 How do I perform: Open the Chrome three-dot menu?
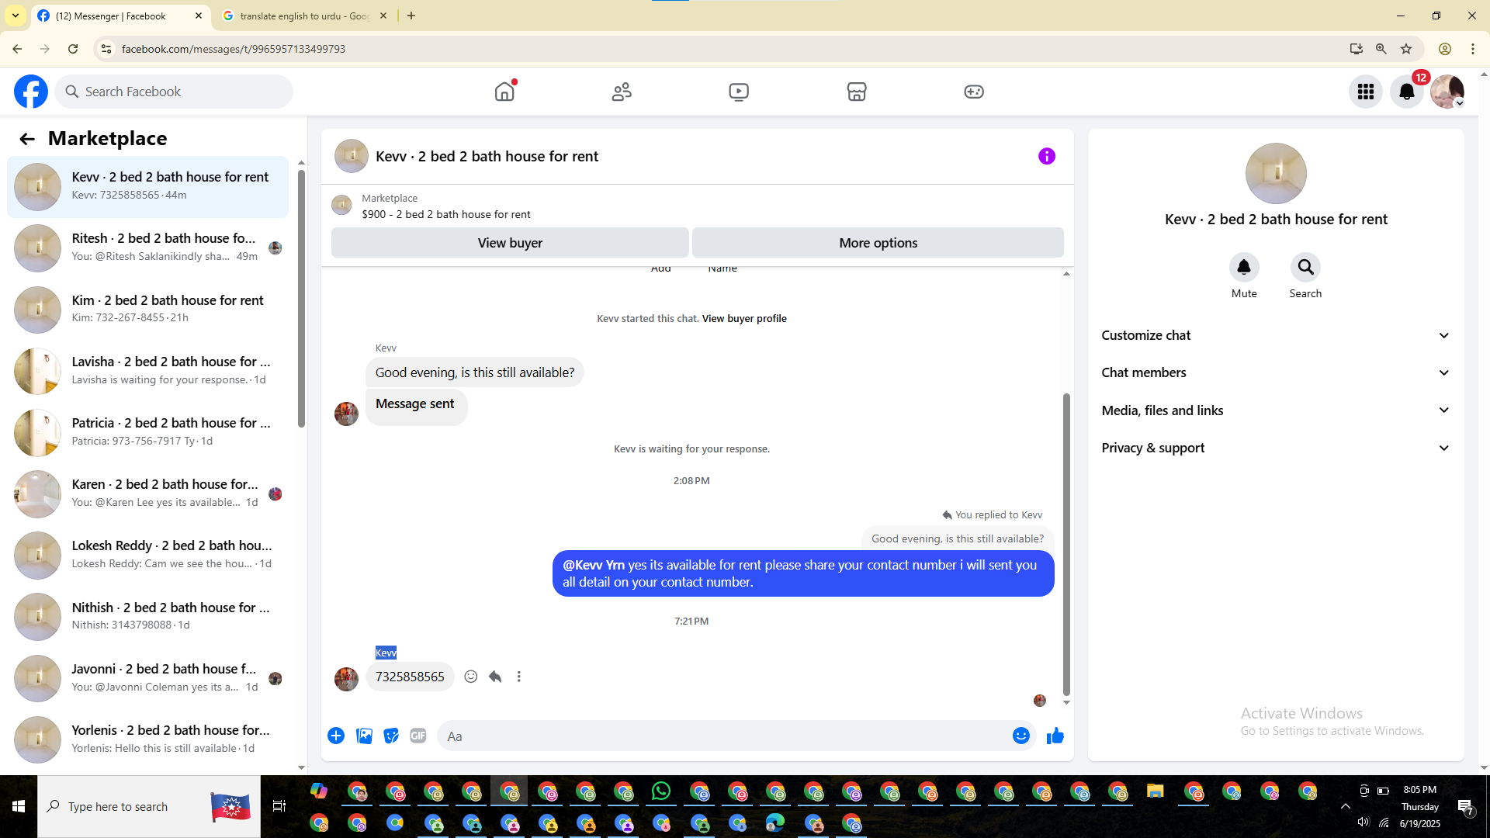tap(1473, 49)
